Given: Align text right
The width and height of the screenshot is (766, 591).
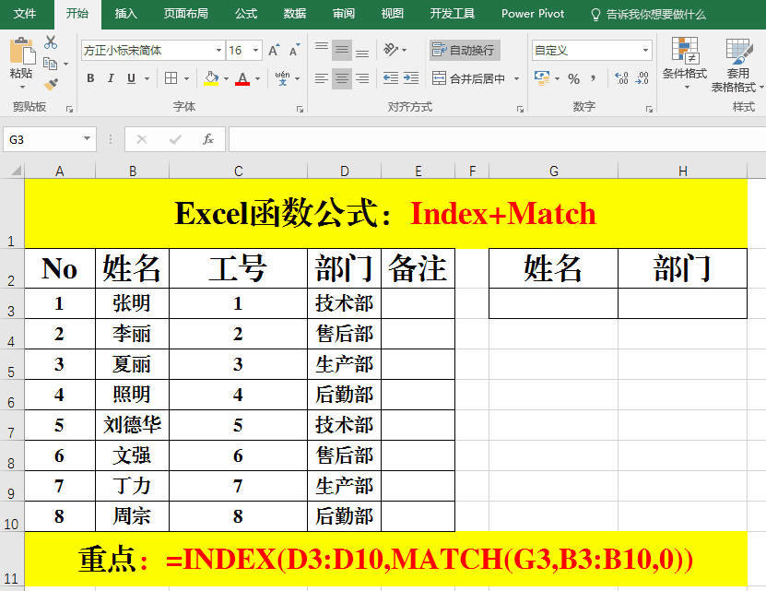Looking at the screenshot, I should pos(362,78).
